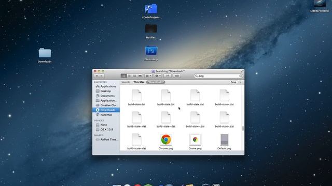Open nanomac home folder in sidebar
Image resolution: width=332 pixels, height=186 pixels.
106,115
